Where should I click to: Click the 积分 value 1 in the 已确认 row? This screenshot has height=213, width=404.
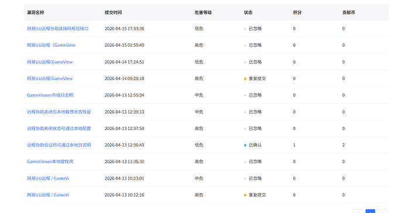[295, 145]
